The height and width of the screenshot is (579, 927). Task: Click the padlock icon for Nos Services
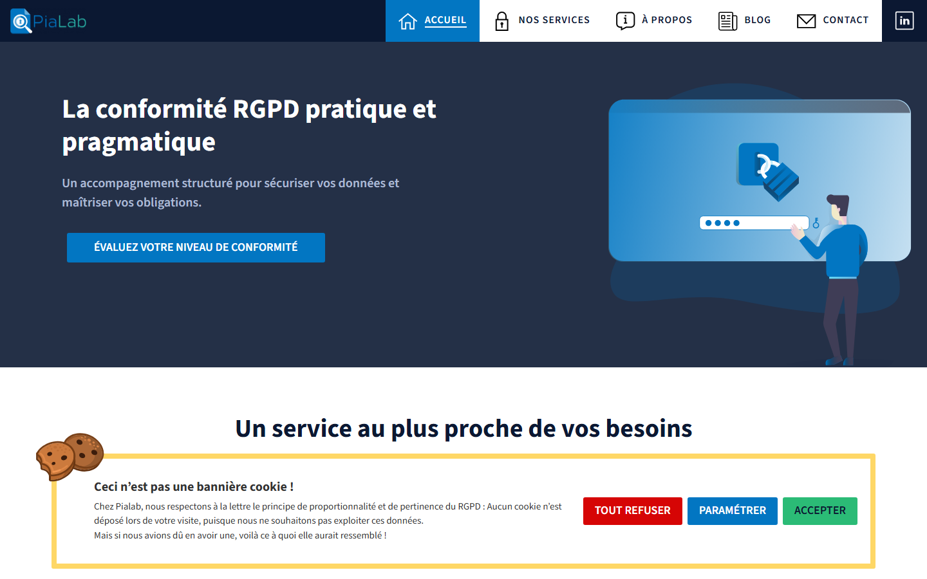(x=501, y=21)
